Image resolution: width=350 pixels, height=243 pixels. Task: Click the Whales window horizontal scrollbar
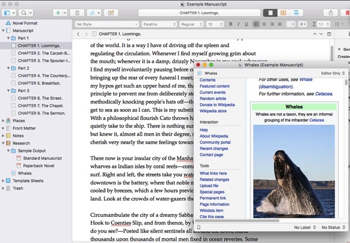click(237, 221)
